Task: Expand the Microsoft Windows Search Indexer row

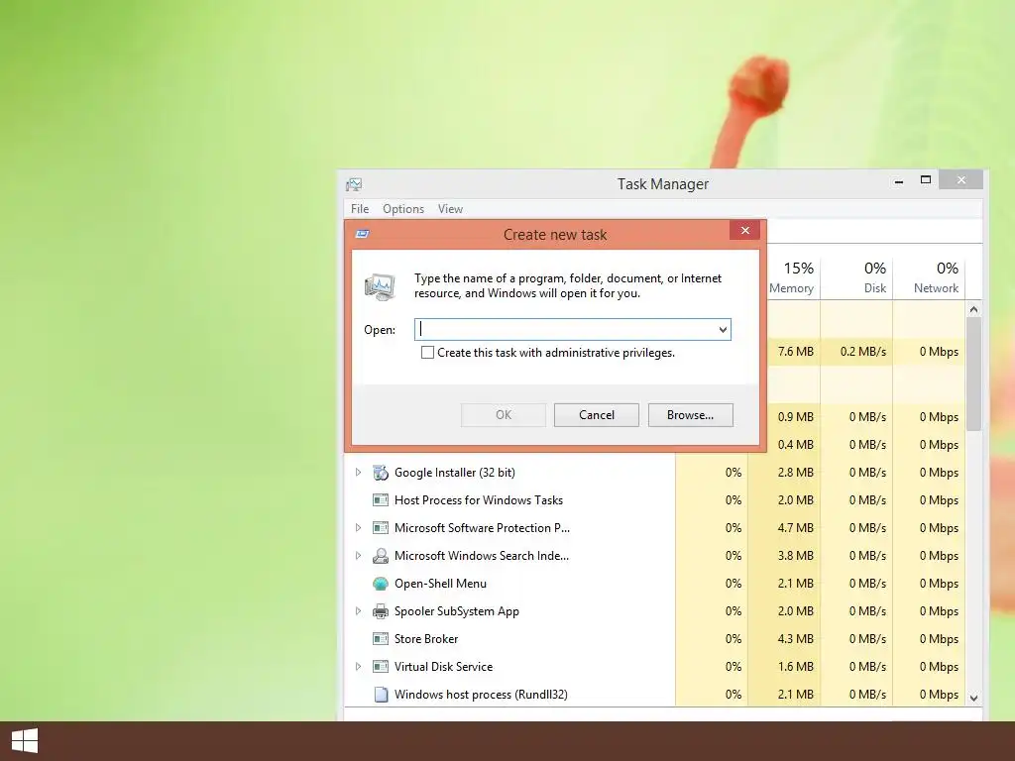Action: (x=358, y=556)
